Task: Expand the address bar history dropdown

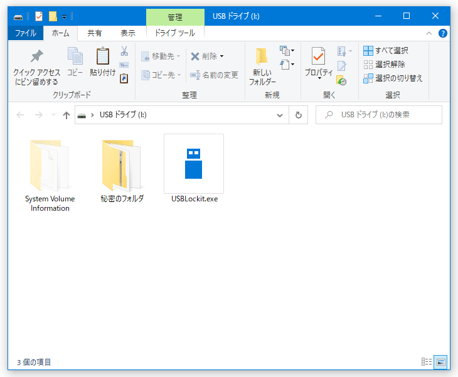Action: pos(280,115)
